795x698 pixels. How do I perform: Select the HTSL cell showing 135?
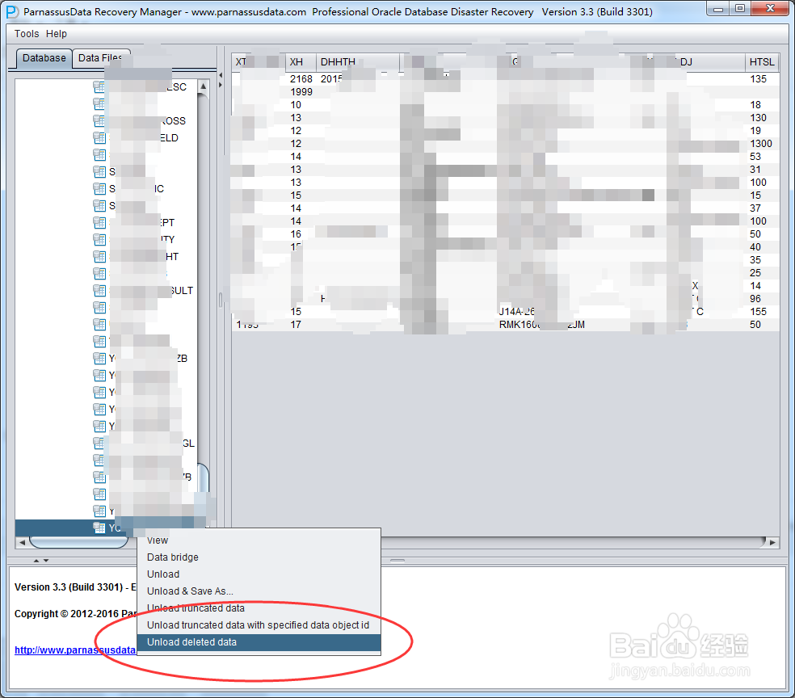point(762,78)
